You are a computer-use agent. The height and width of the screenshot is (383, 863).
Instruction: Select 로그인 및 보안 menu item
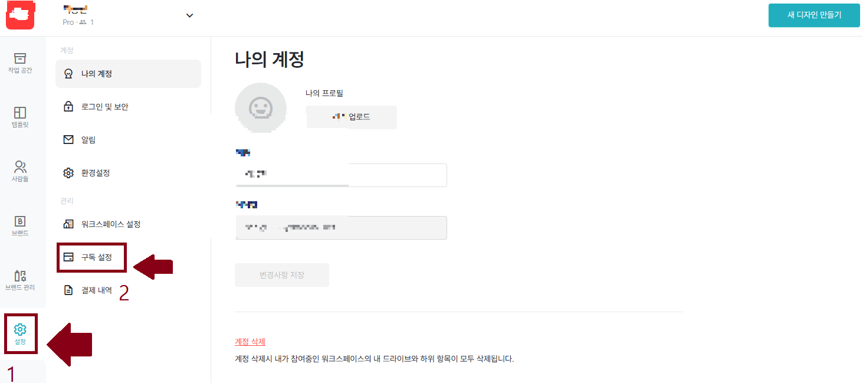(104, 106)
